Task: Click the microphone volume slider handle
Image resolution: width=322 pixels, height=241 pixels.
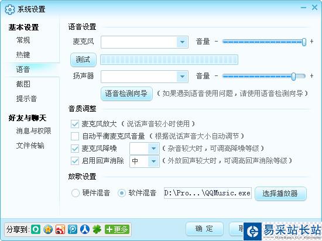Action: click(x=304, y=42)
